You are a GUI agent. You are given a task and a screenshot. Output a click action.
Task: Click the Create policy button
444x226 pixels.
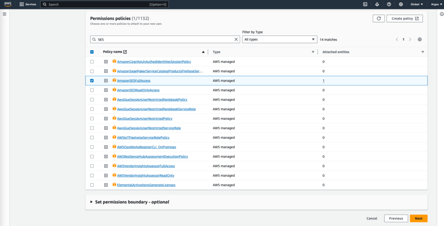[405, 18]
